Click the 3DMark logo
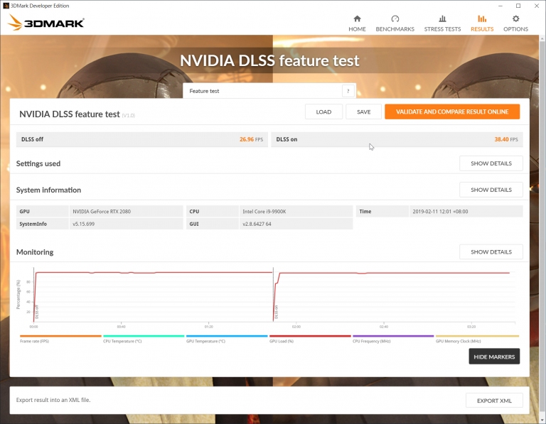Screen dimensions: 546x424 (45, 23)
